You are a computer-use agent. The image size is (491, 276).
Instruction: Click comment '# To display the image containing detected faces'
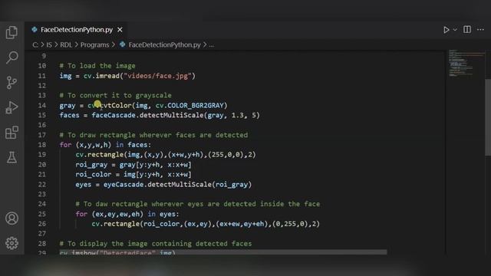pyautogui.click(x=156, y=244)
